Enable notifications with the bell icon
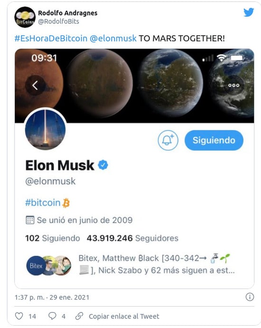 point(168,140)
